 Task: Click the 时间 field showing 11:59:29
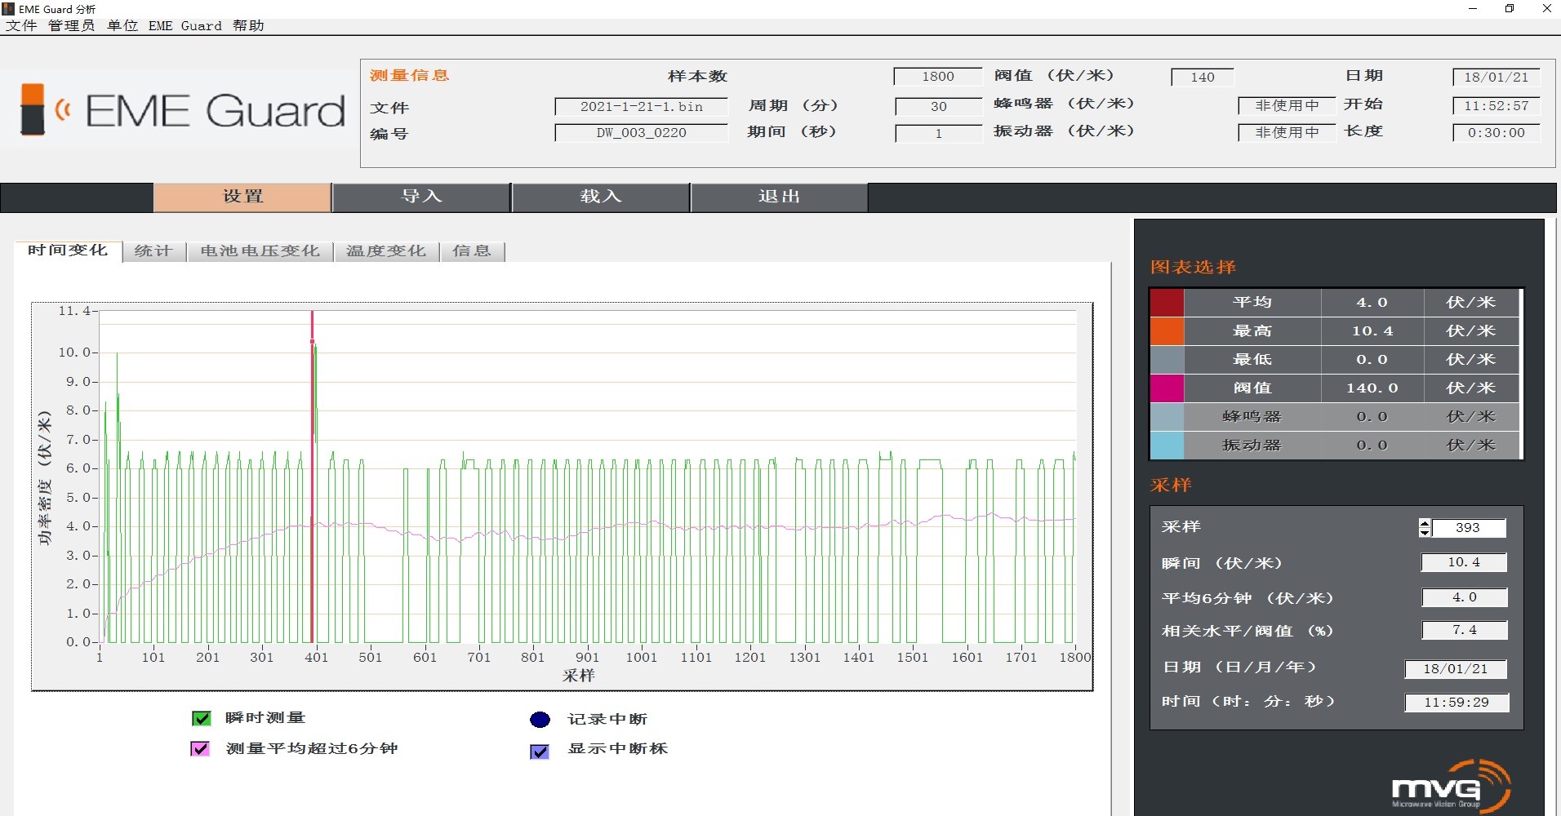[x=1456, y=703]
